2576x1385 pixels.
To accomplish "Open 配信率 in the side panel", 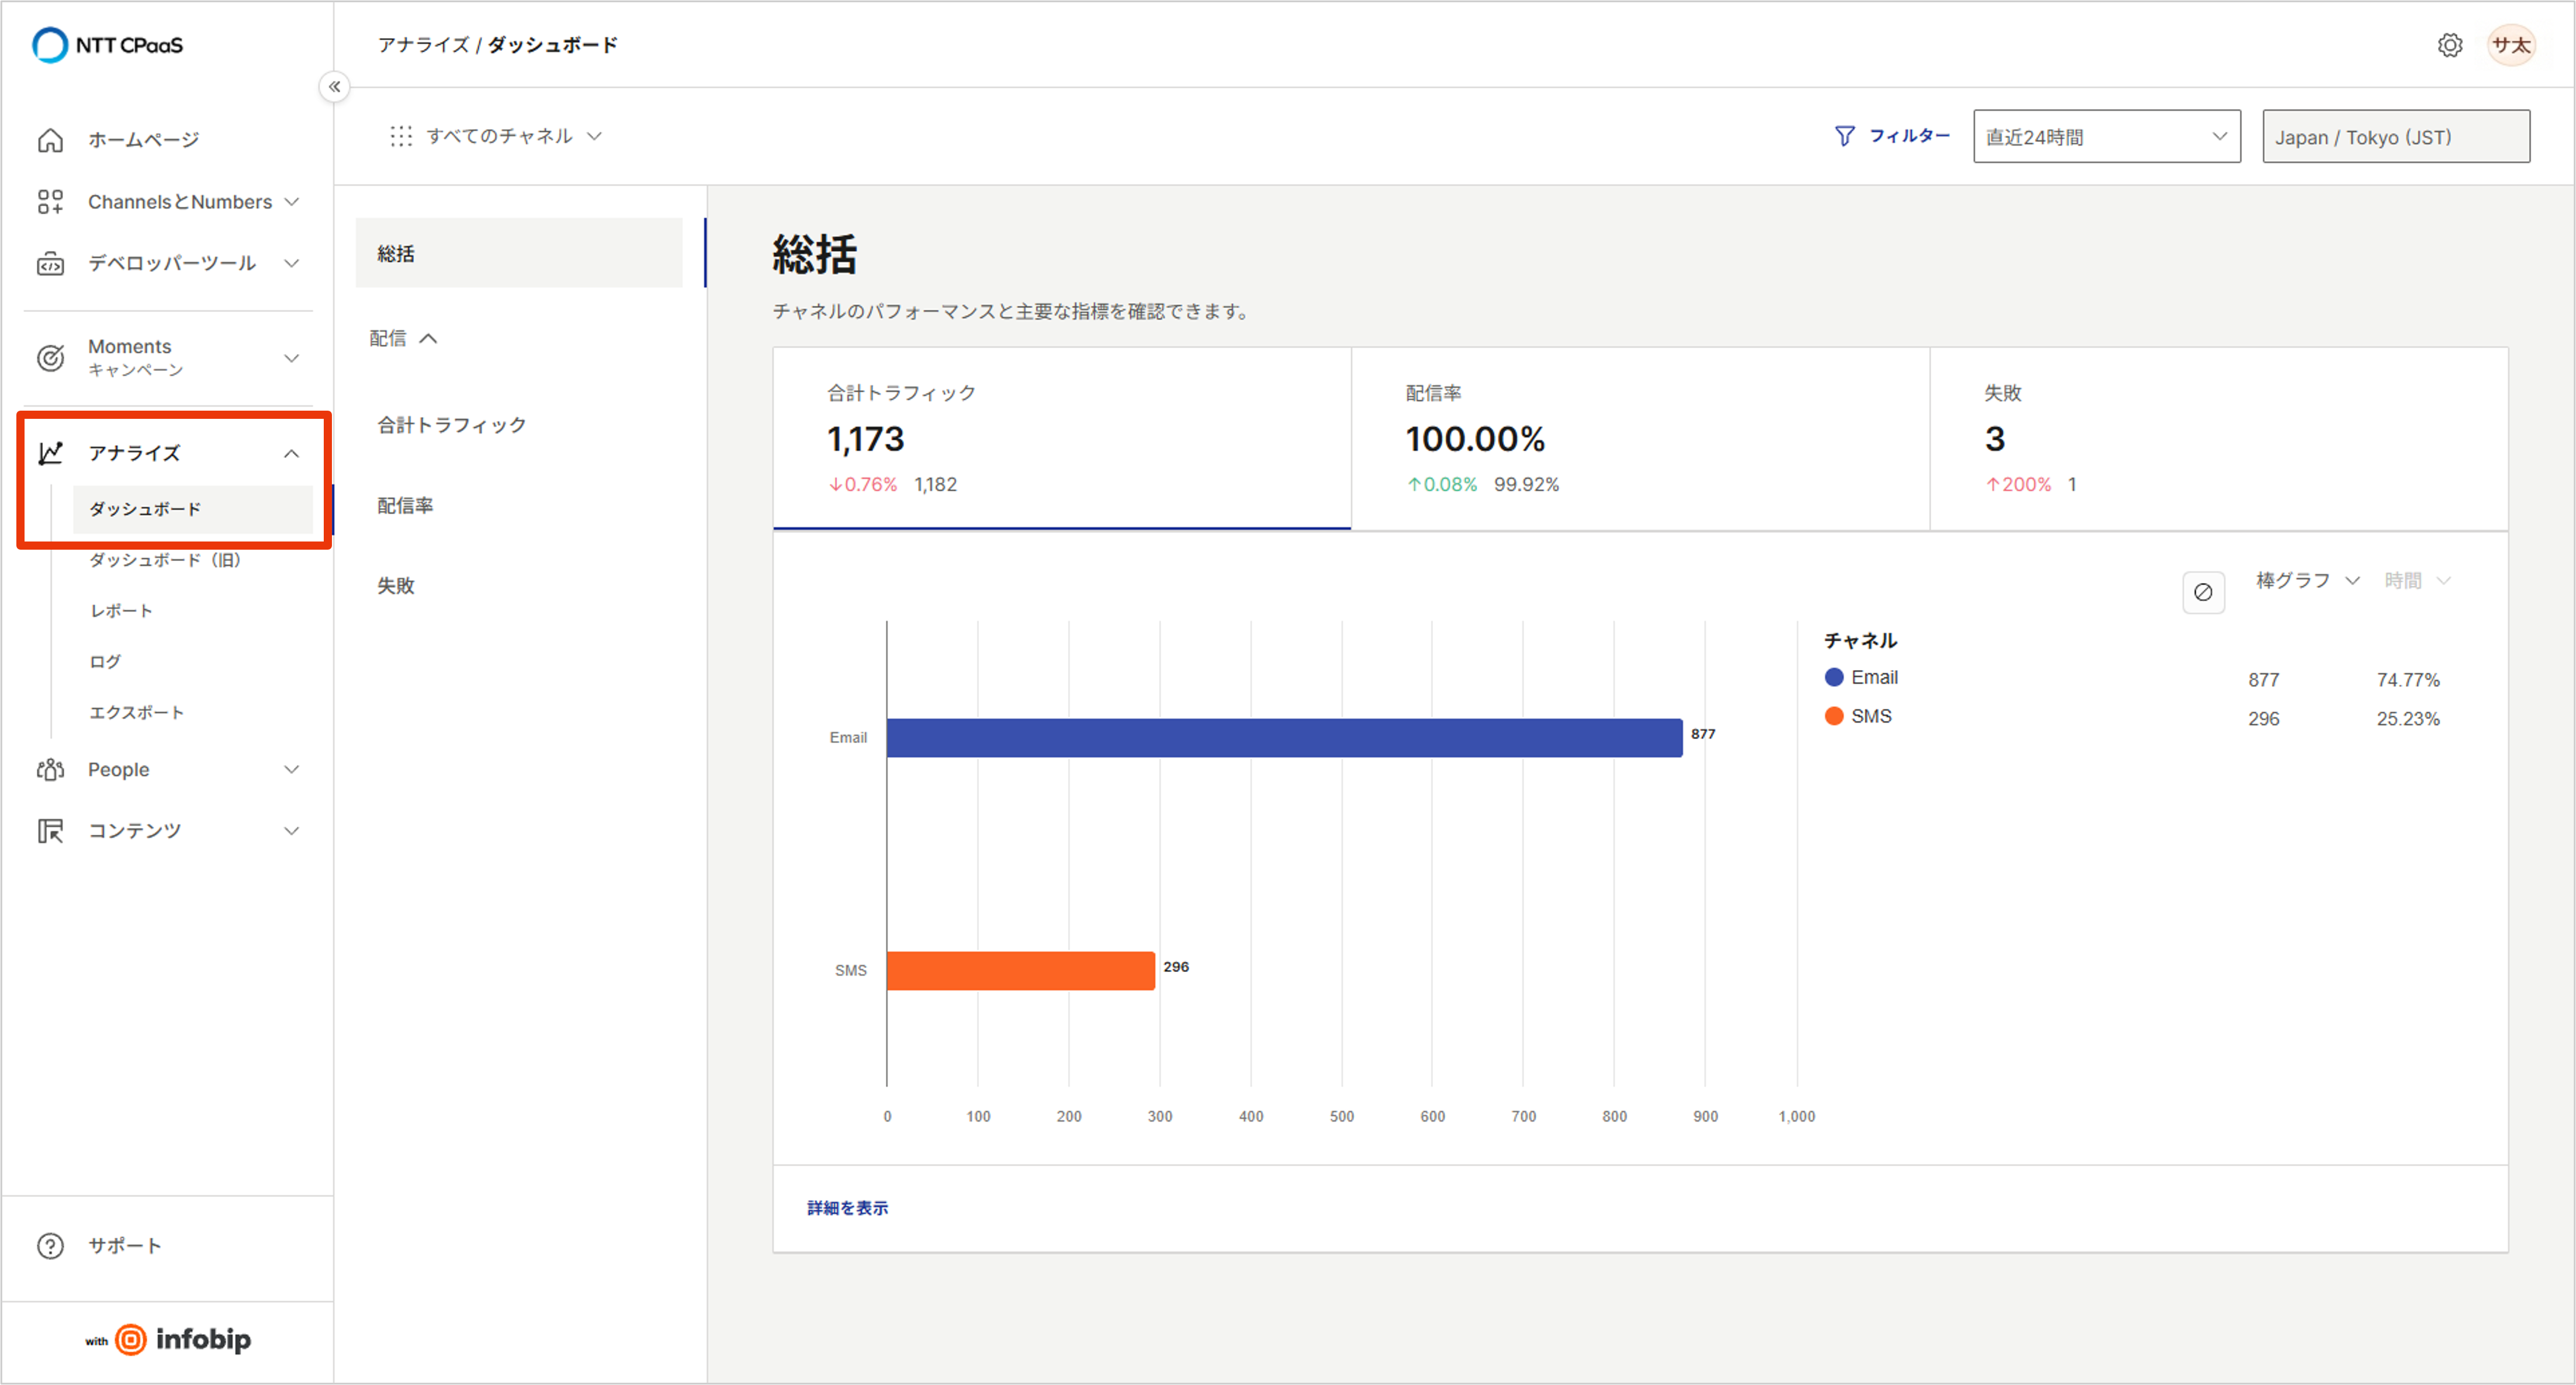I will coord(405,506).
